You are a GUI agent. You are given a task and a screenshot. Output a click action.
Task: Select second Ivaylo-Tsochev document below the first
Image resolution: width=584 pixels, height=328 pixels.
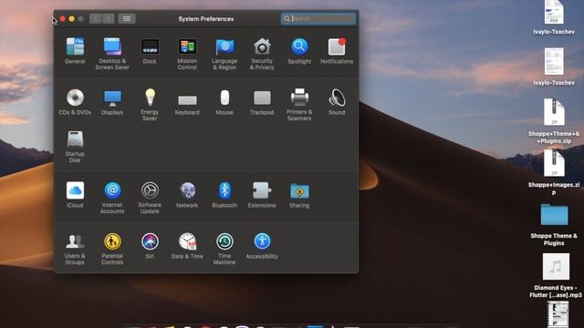point(554,67)
